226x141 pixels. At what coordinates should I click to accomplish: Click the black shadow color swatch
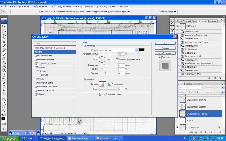142,50
